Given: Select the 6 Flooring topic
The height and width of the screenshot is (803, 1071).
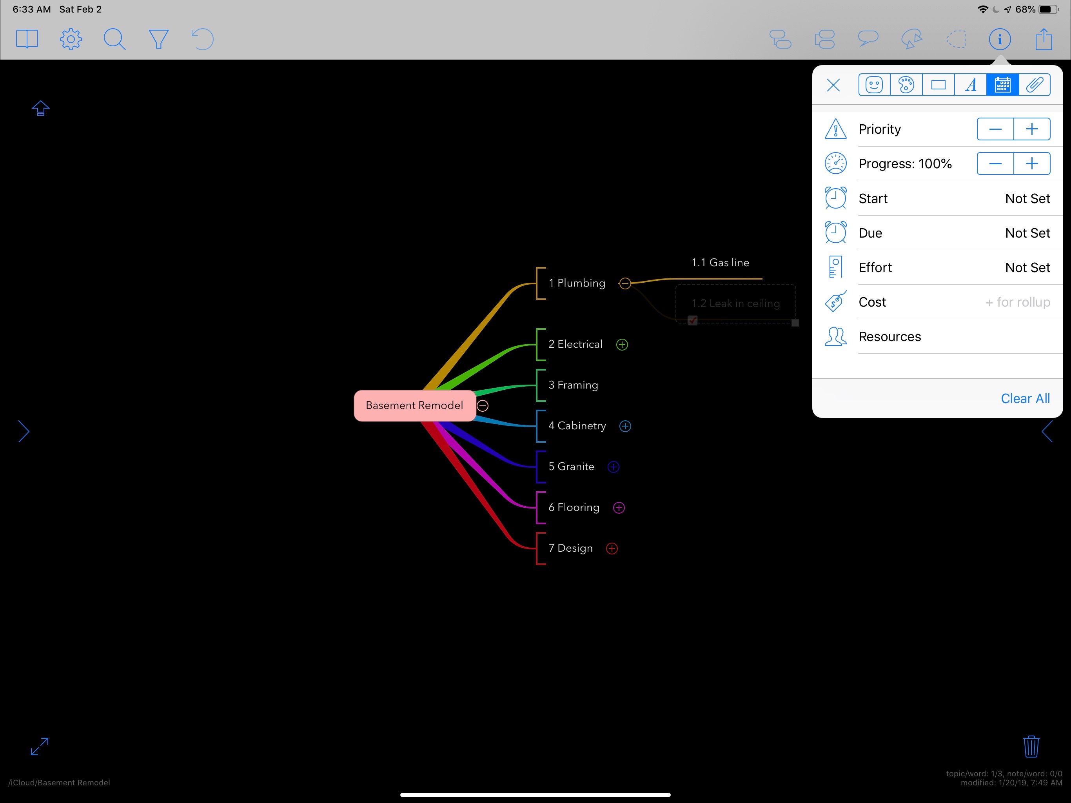Looking at the screenshot, I should 574,507.
